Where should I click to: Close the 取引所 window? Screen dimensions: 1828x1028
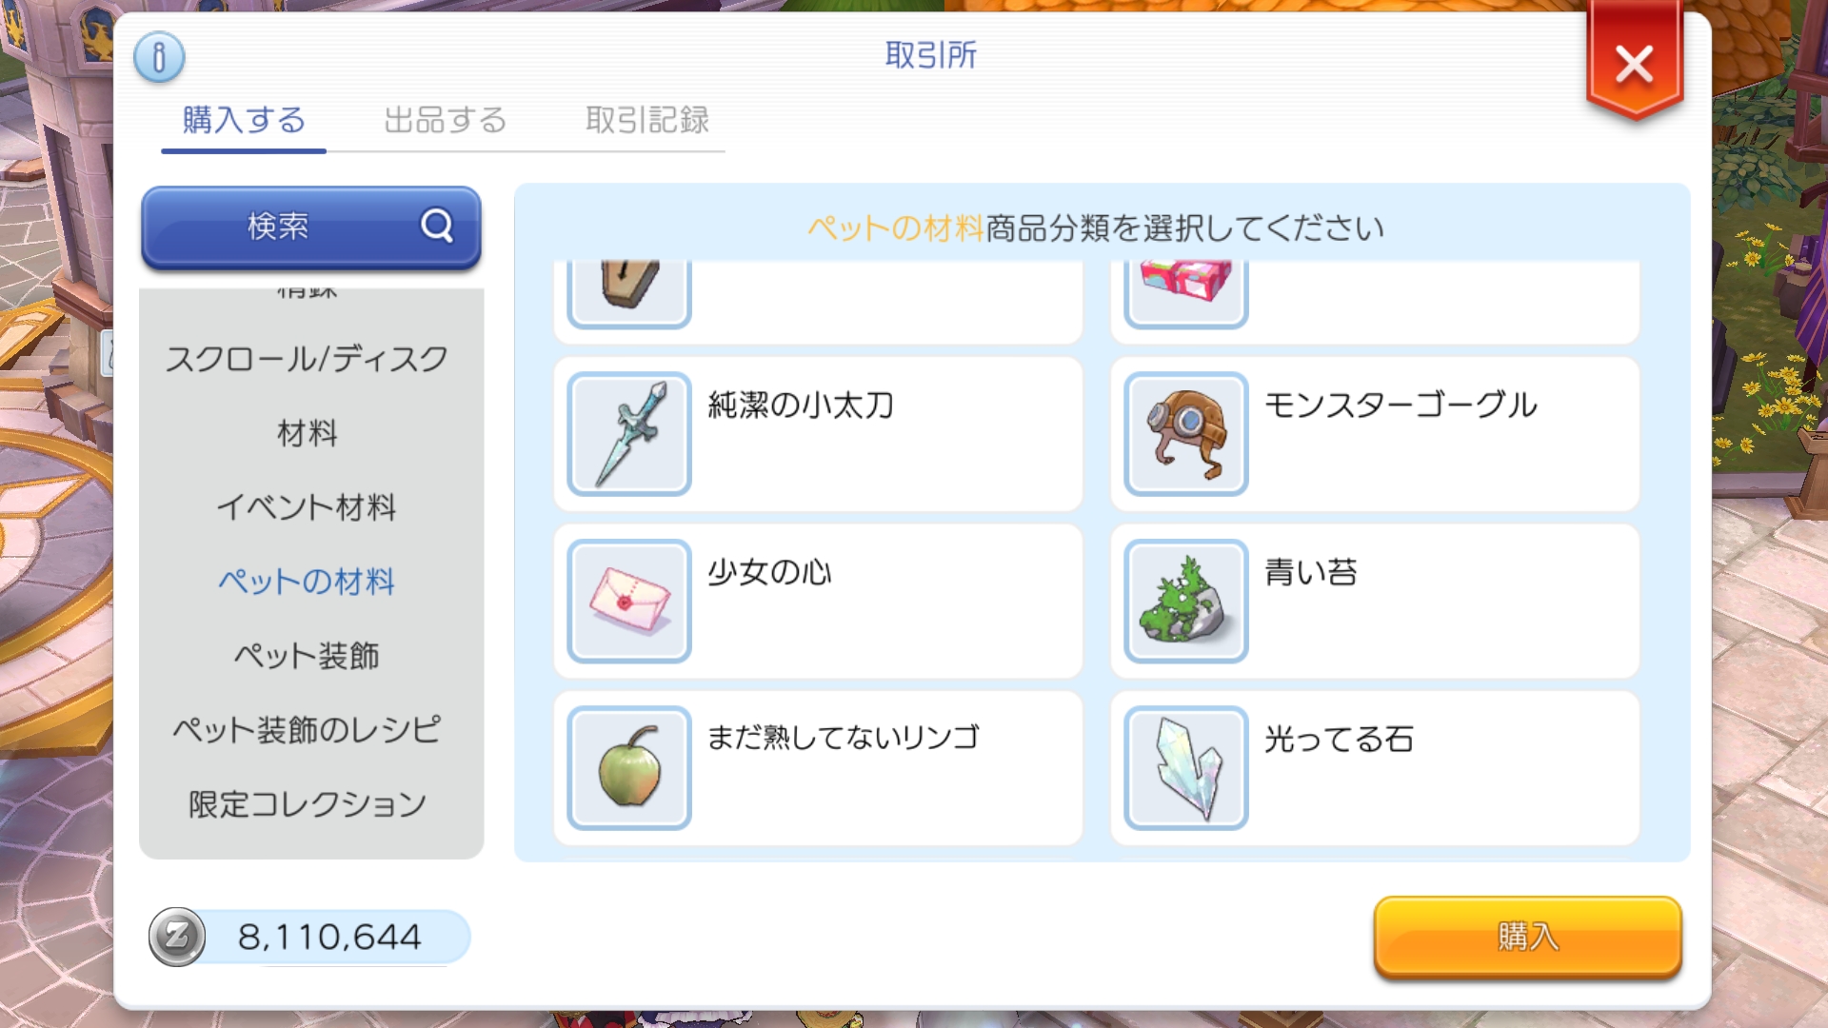tap(1634, 65)
